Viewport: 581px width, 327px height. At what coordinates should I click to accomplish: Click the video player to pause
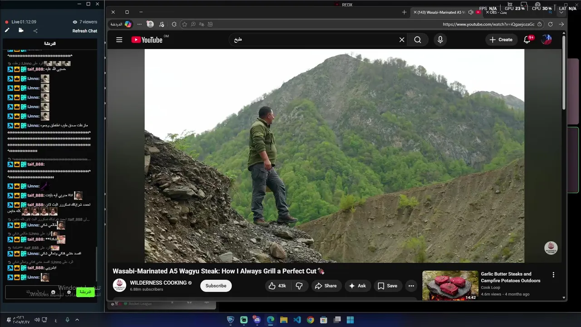tap(334, 156)
